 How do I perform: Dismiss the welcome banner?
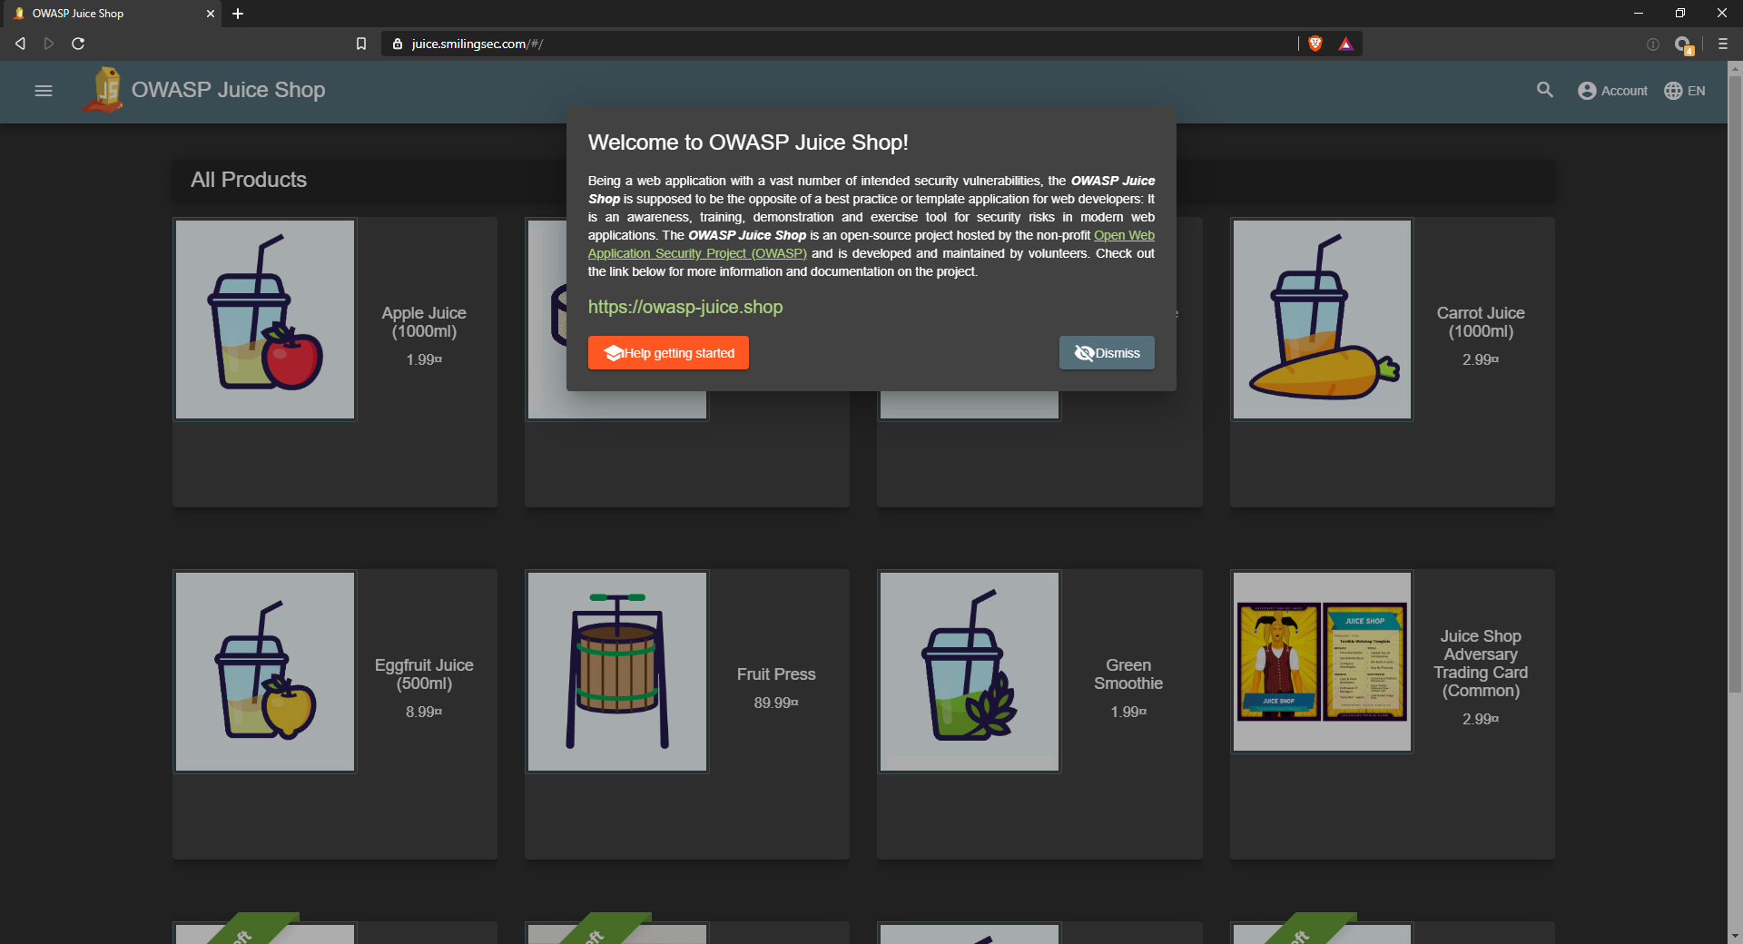click(x=1107, y=353)
